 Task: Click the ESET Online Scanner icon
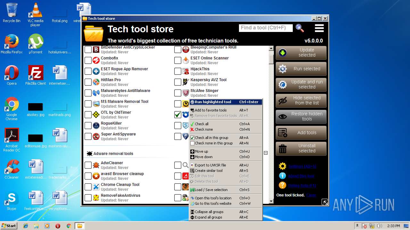tap(185, 60)
